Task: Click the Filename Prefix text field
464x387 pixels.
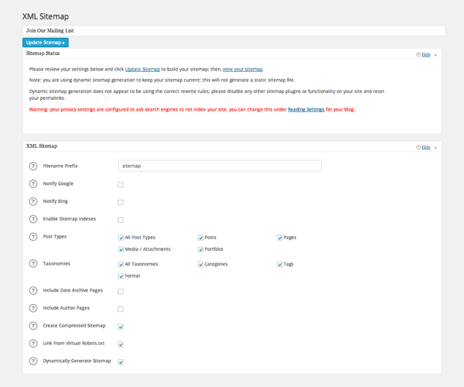Action: tap(220, 166)
